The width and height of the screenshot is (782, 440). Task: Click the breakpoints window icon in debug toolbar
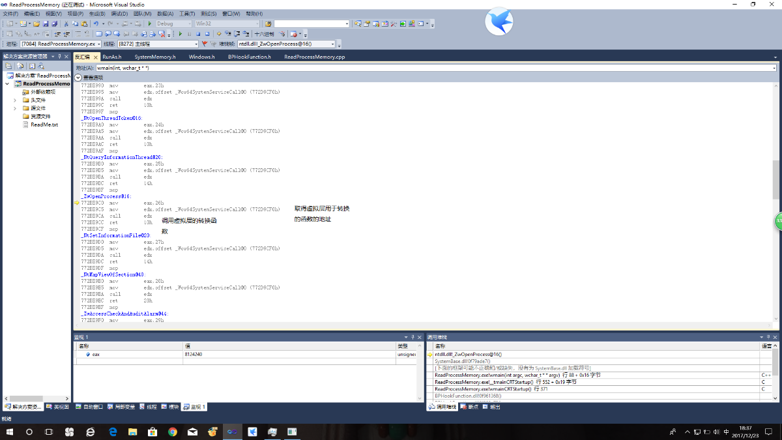click(x=294, y=34)
